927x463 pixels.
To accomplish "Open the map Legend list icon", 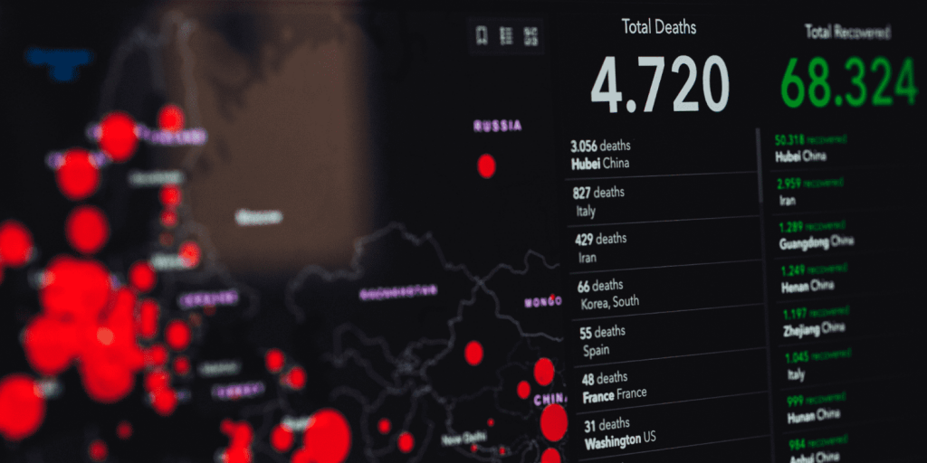I will pos(506,36).
